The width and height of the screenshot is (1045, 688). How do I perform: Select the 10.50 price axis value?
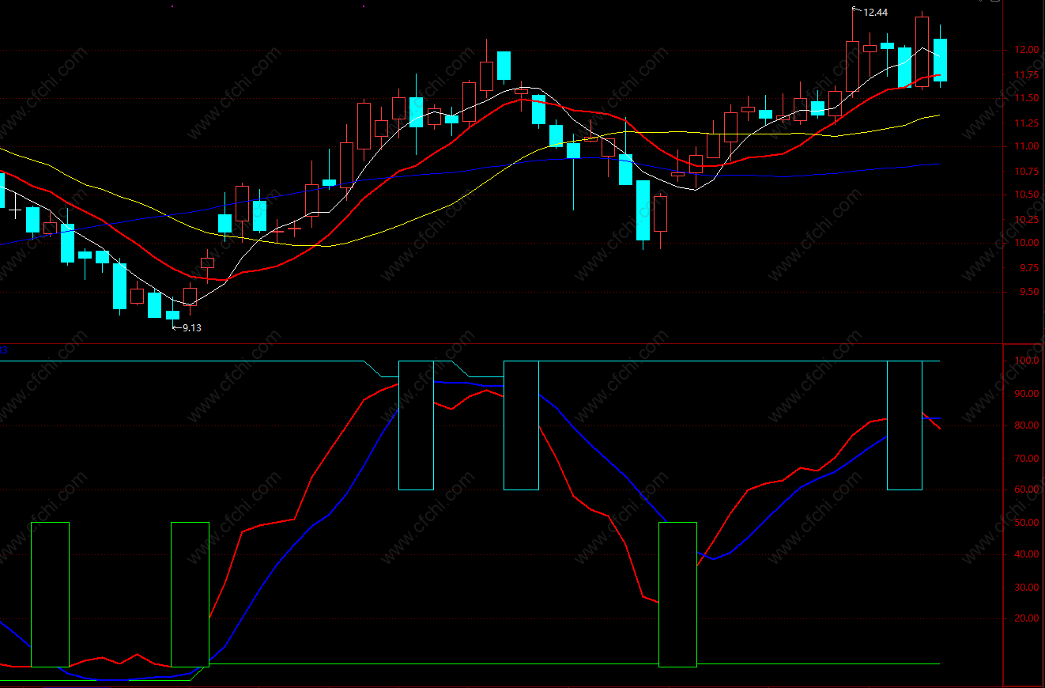(1026, 195)
